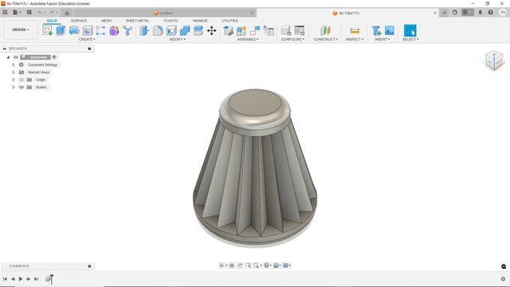Expand the Document Settings node
510x287 pixels.
coord(14,65)
